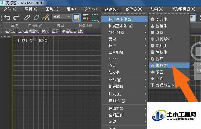Create a 茶壶 teapot primitive

(169, 72)
